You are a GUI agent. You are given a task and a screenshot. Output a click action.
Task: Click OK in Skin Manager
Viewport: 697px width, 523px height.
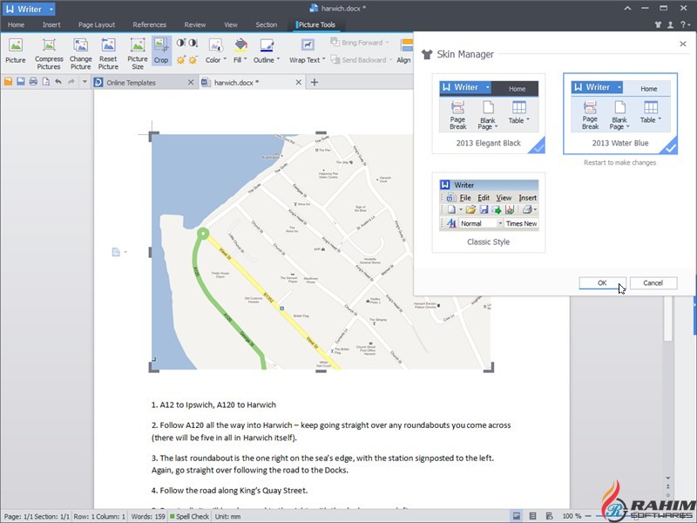tap(602, 282)
